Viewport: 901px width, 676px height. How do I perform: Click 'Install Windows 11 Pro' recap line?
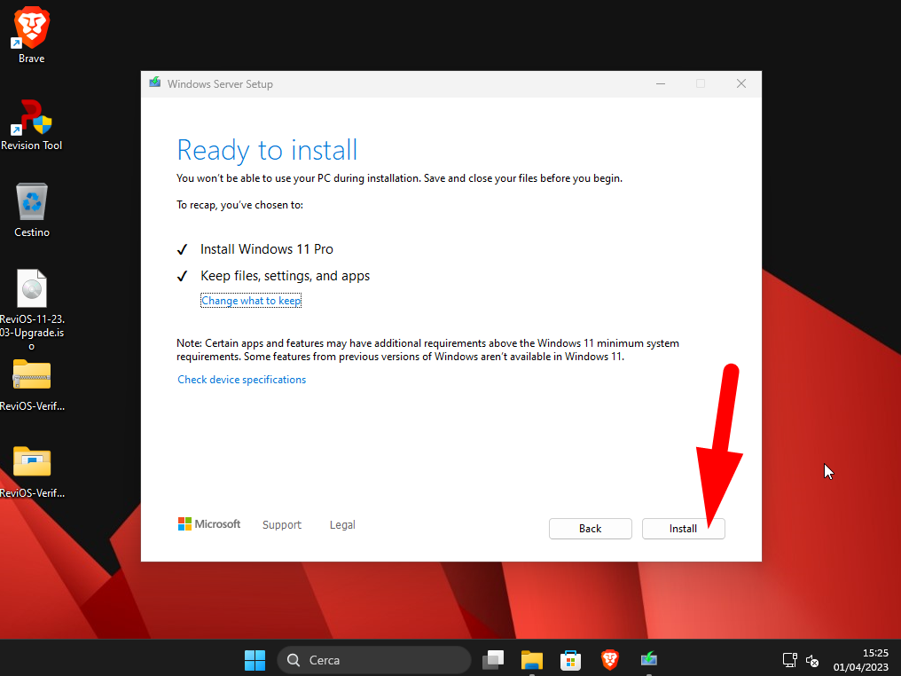(267, 249)
